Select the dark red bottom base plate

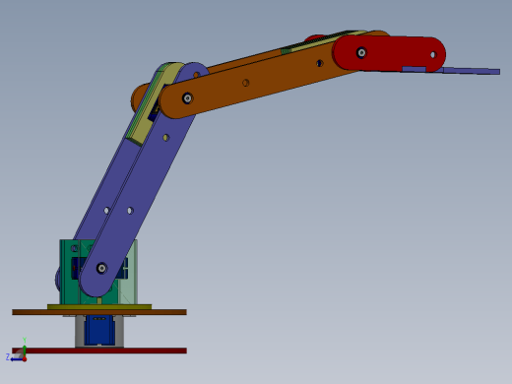pos(99,351)
